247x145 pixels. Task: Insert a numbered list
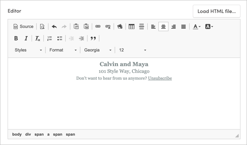(49, 38)
